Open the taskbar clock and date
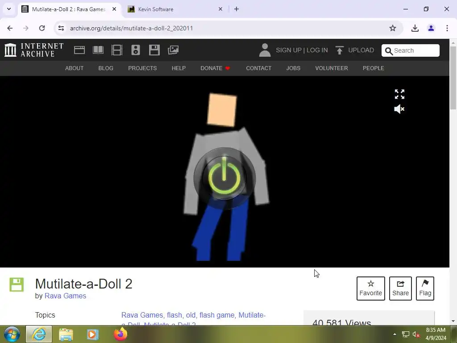457x343 pixels. click(x=436, y=334)
